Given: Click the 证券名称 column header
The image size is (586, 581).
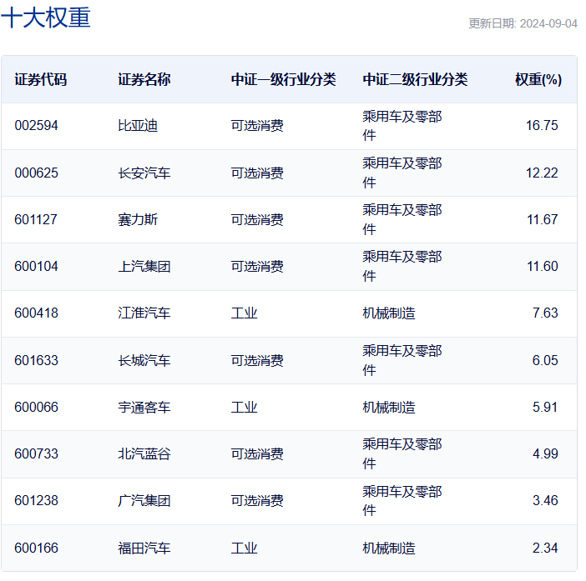Looking at the screenshot, I should click(x=144, y=79).
